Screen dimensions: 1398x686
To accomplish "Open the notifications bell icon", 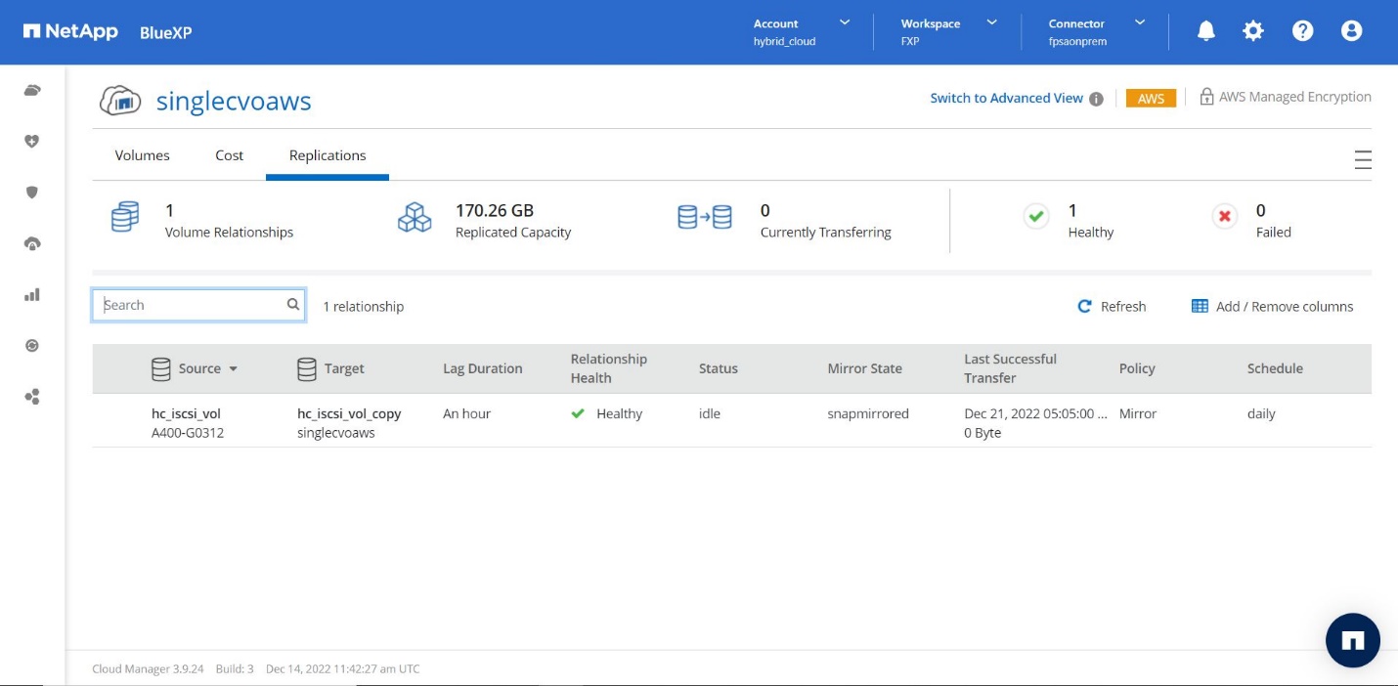I will (1206, 31).
